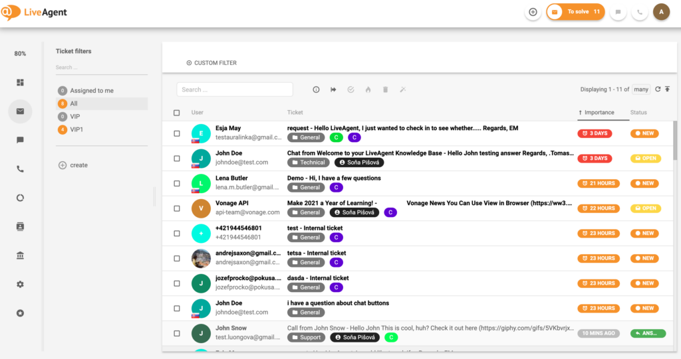
Task: Open the calls phone icon in sidebar
Action: tap(20, 169)
